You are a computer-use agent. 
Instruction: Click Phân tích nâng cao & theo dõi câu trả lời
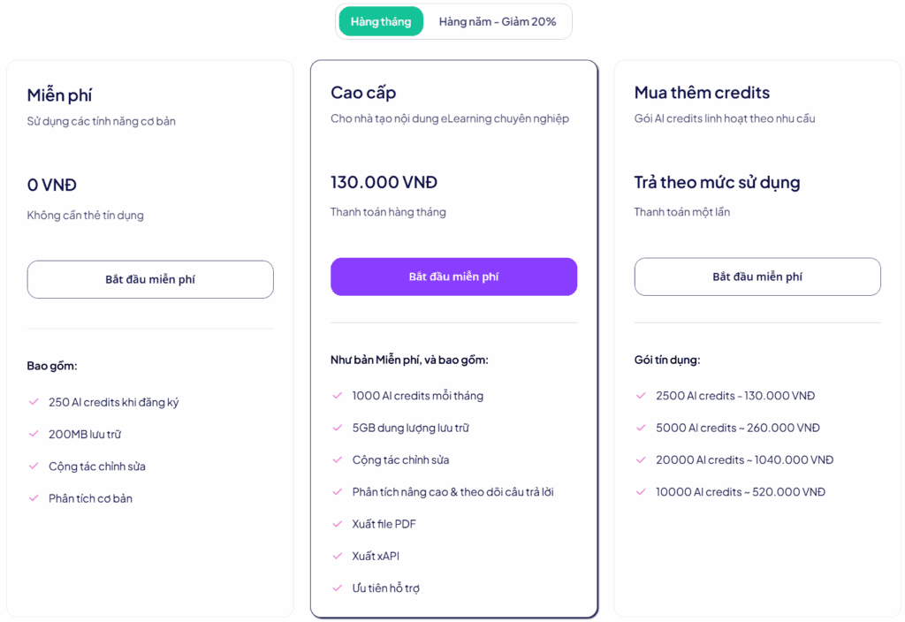[x=453, y=492]
